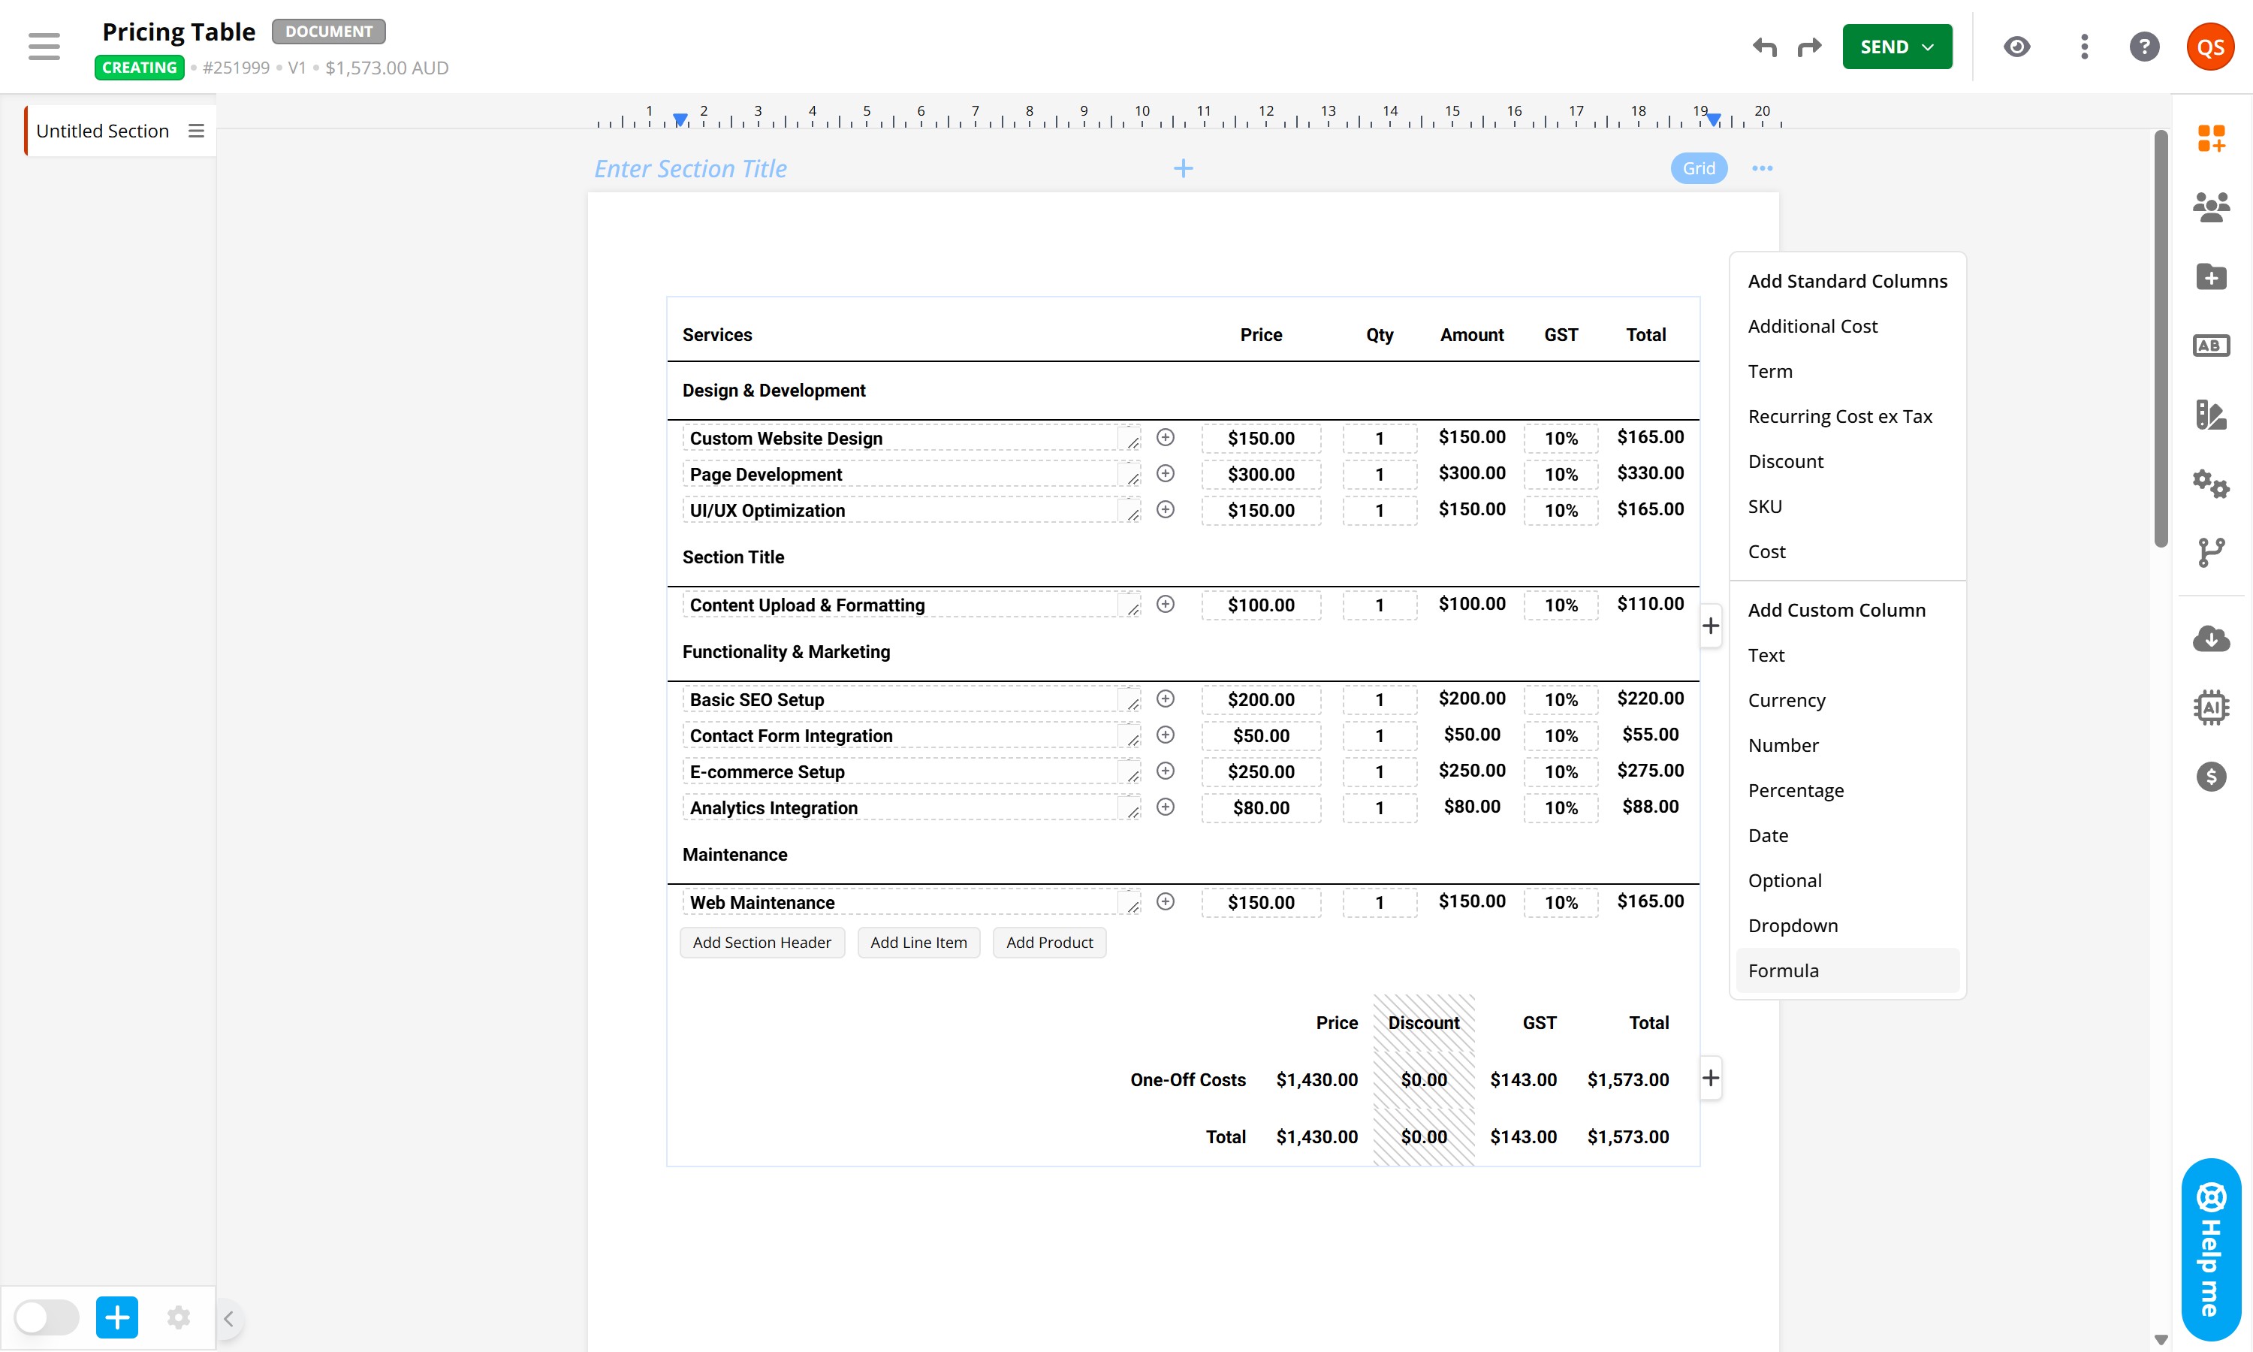Screen dimensions: 2253x1352
Task: Click the redo arrow icon
Action: [x=1809, y=47]
